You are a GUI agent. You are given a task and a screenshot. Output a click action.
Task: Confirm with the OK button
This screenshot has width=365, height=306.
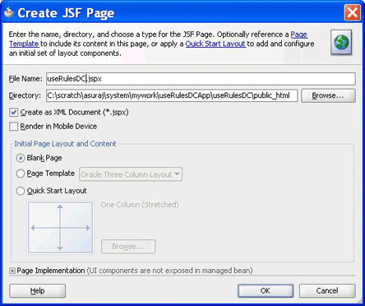point(266,290)
